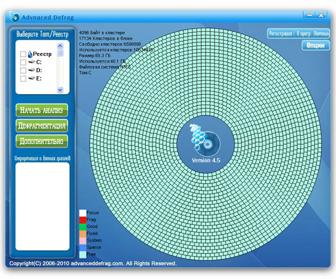336x279 pixels.
Task: Minimize the Advanced Defrag window
Action: coord(310,15)
